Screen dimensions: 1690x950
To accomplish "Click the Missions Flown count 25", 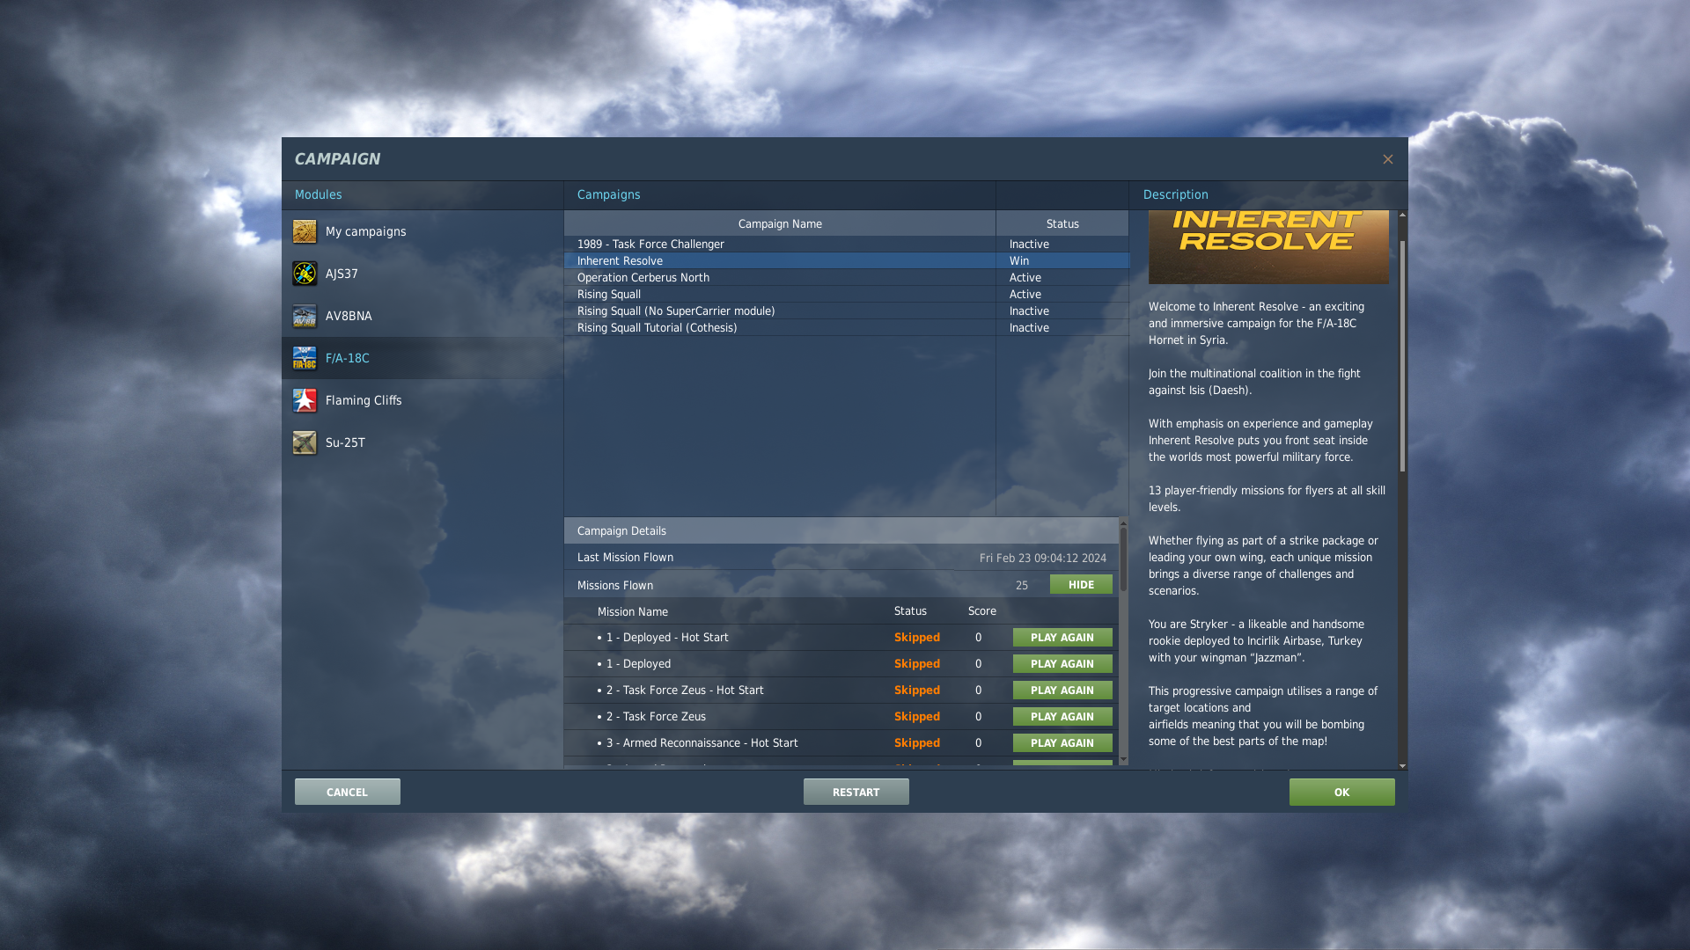I will point(1022,586).
